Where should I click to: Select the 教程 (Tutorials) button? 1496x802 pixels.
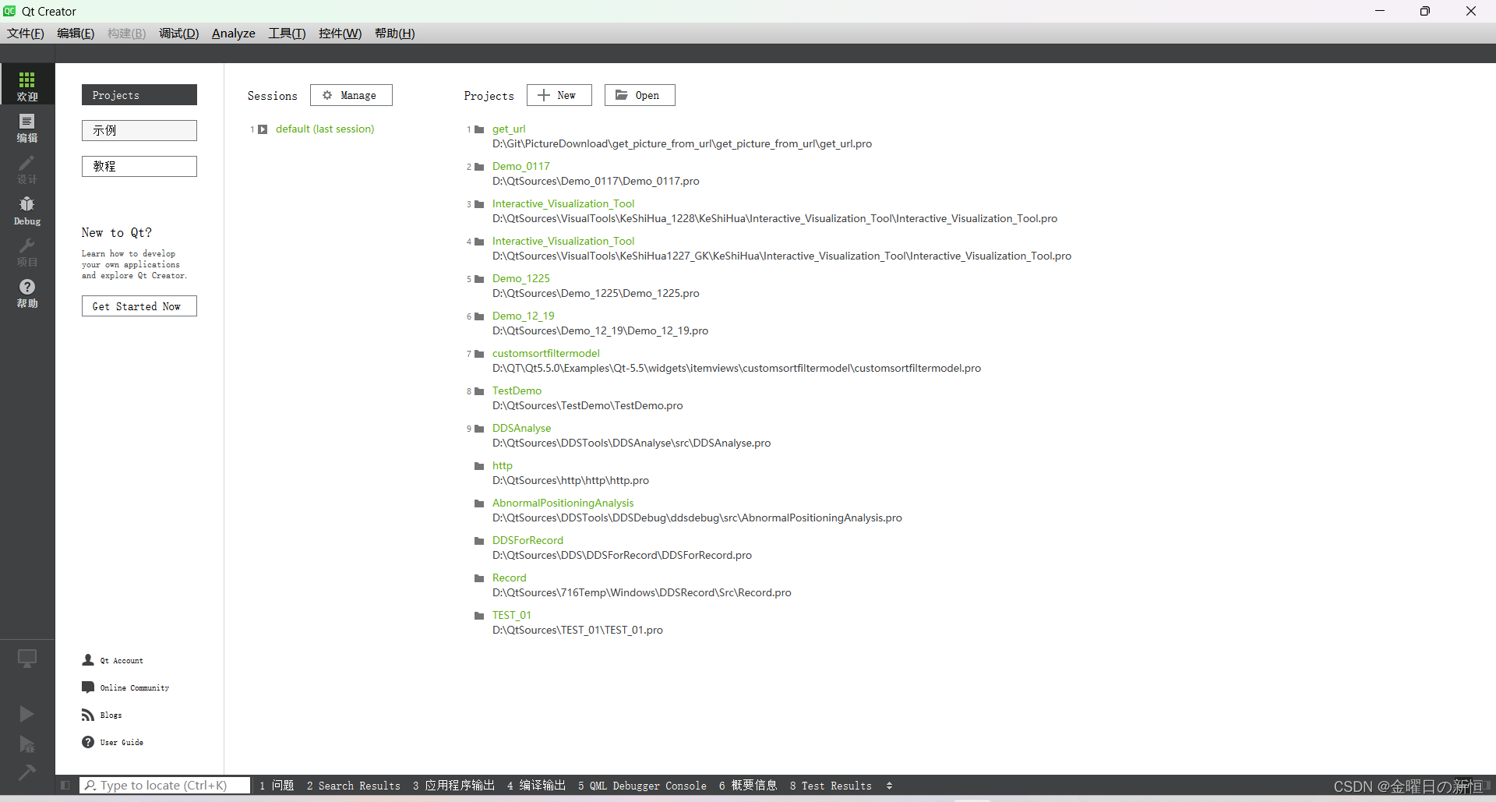tap(139, 166)
